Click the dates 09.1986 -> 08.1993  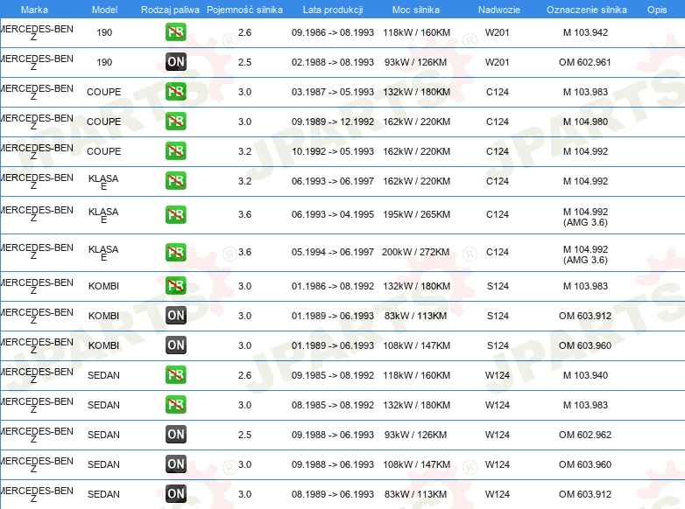333,32
